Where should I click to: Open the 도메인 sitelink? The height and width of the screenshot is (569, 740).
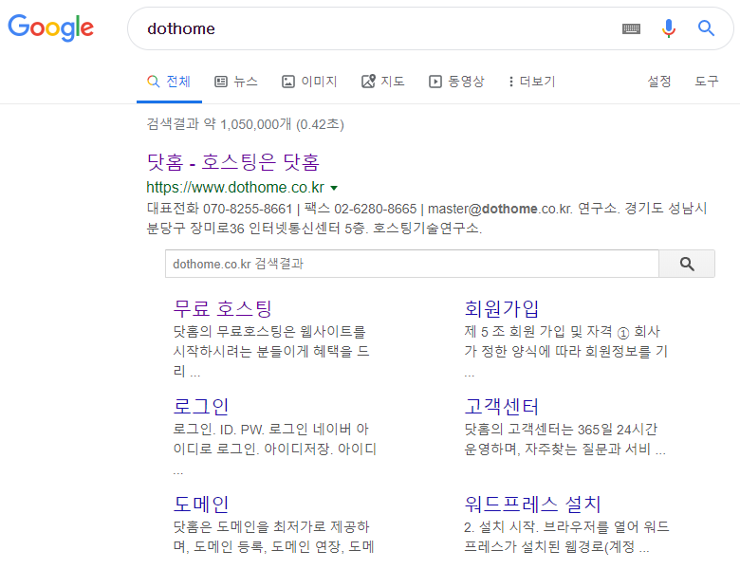tap(201, 504)
